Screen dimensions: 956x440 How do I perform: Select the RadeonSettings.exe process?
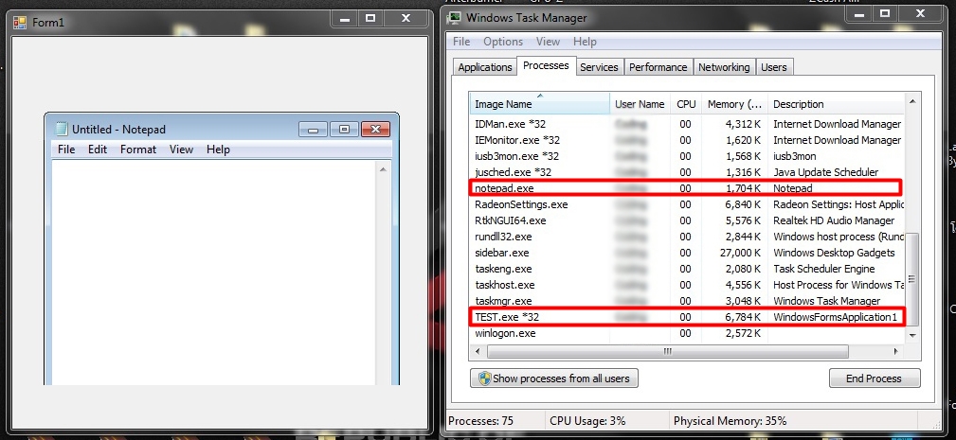687,204
